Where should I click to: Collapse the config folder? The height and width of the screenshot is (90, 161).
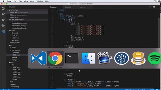click(12, 30)
